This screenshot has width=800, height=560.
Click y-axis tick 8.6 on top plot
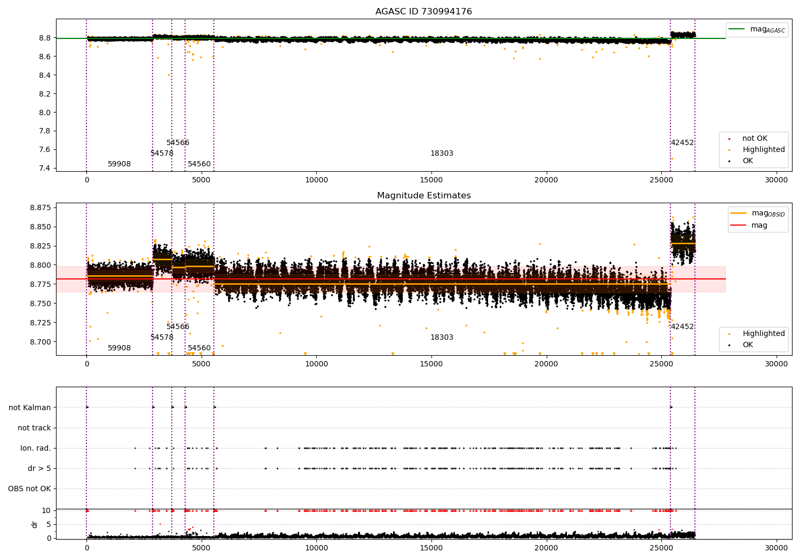pos(45,57)
